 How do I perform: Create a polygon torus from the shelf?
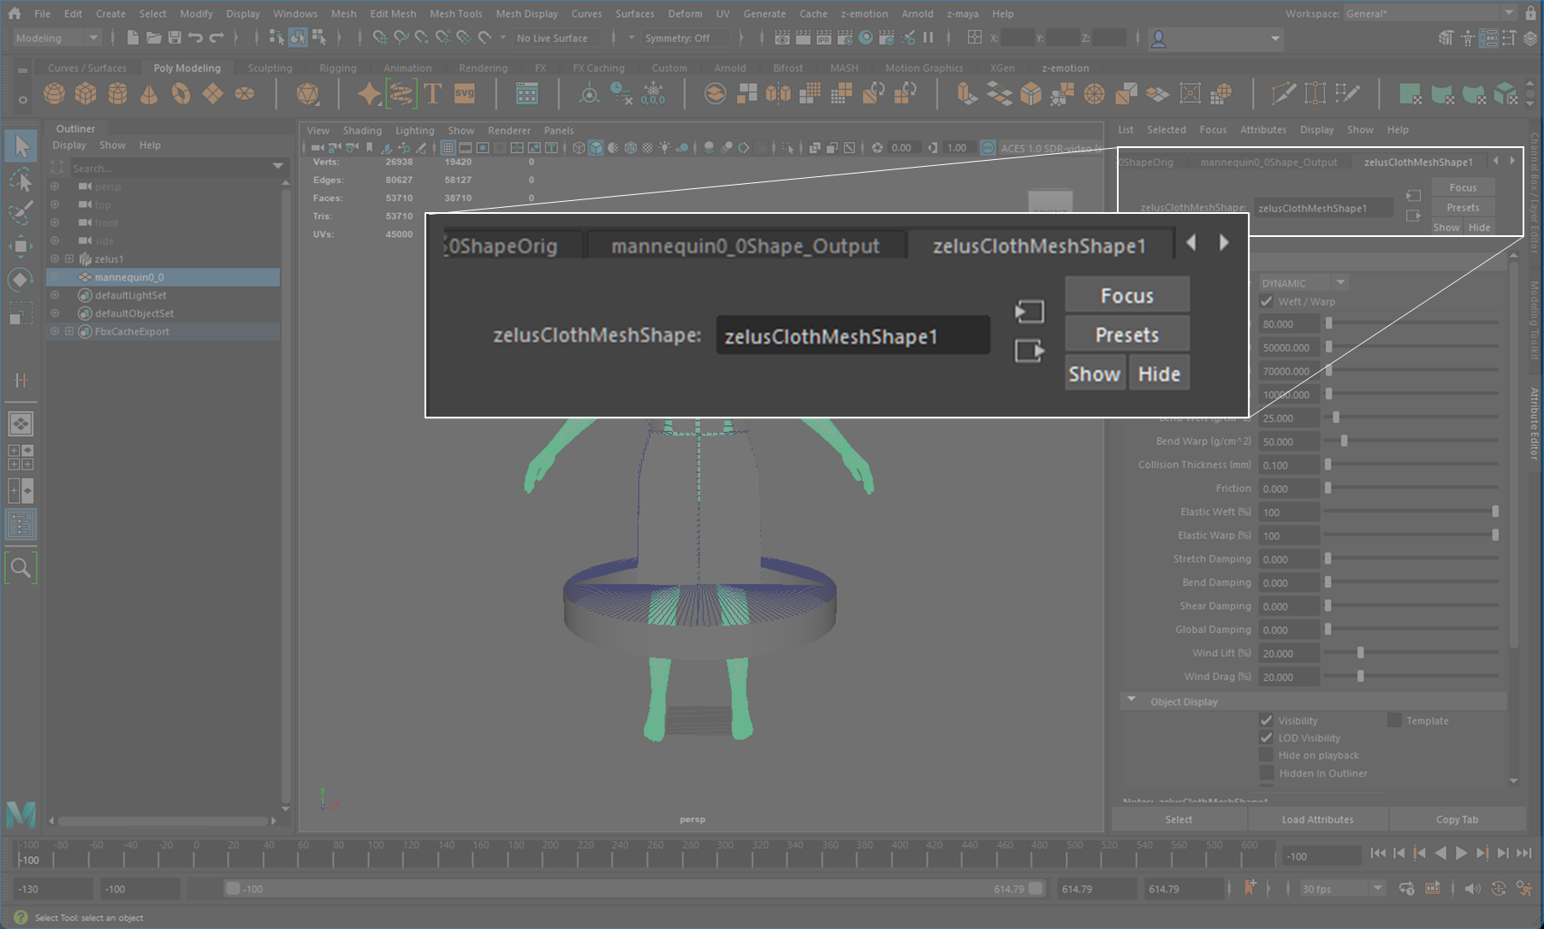point(181,93)
